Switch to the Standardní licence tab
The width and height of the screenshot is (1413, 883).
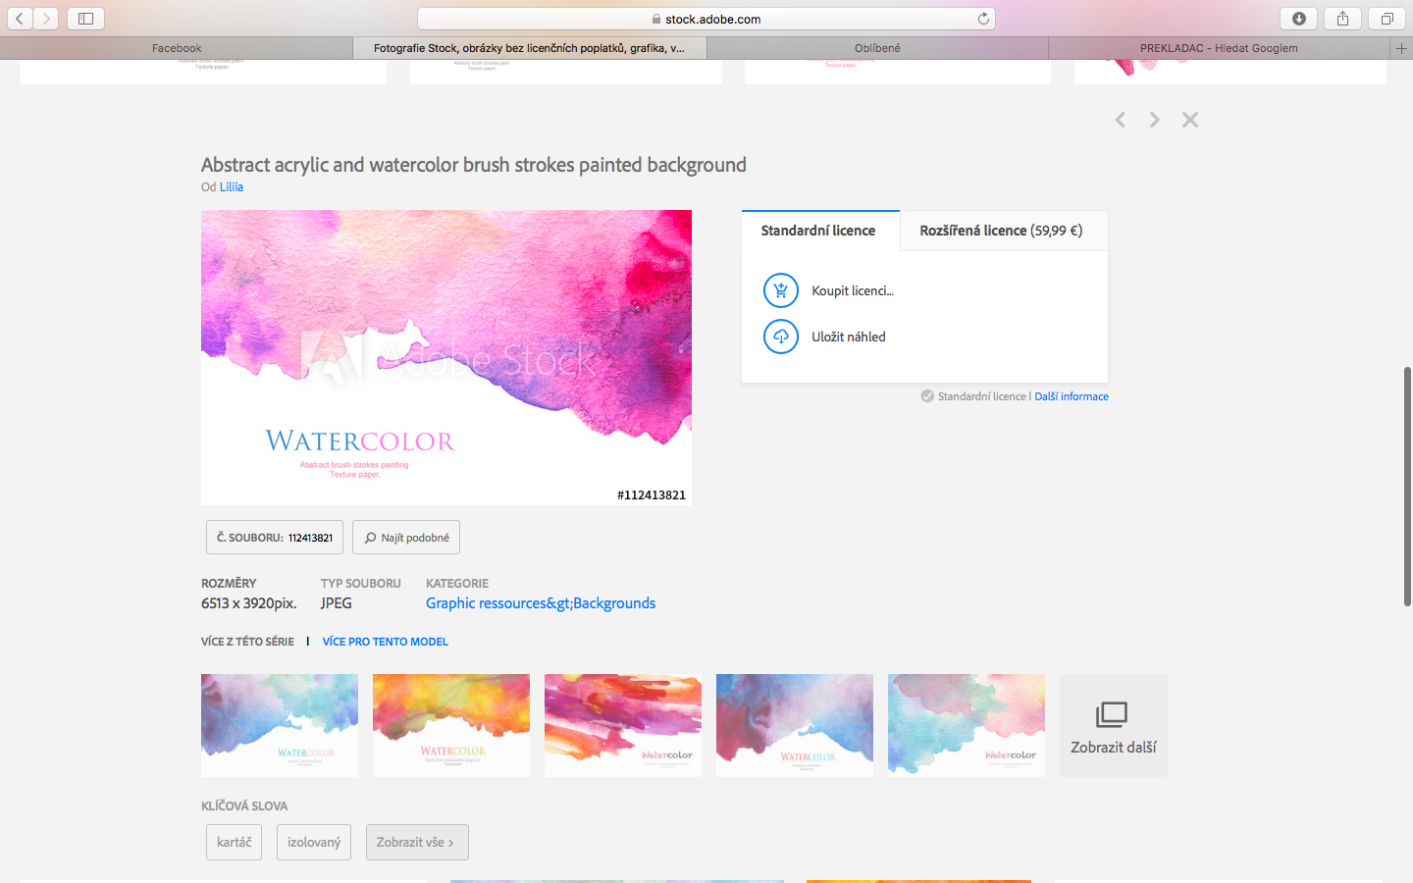(818, 231)
